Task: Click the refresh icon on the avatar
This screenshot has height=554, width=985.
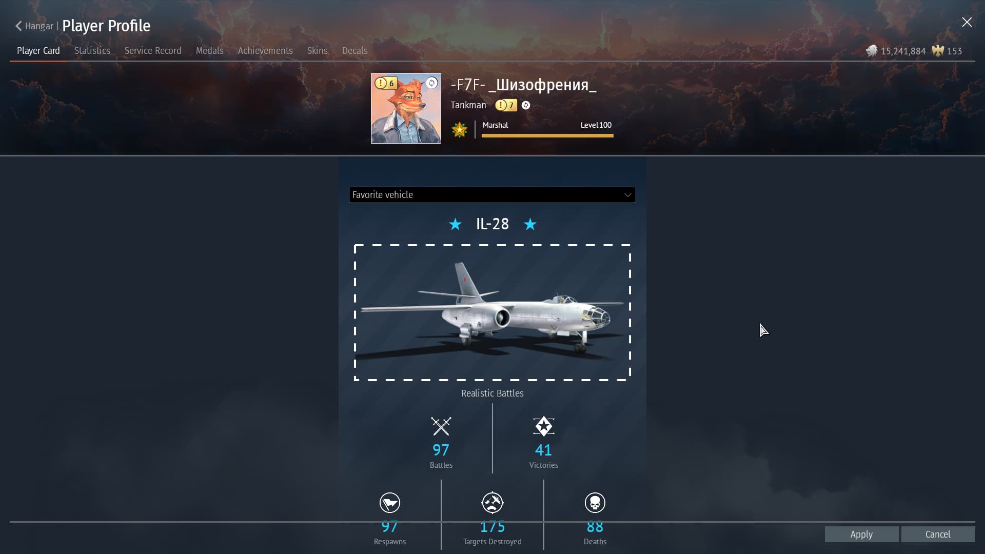Action: (x=432, y=83)
